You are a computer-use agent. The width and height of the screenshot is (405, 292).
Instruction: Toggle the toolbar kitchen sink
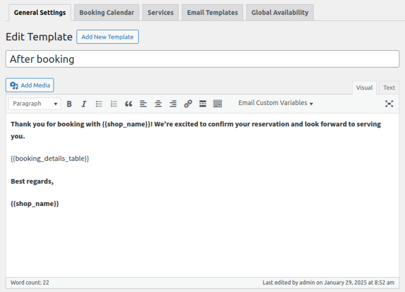(217, 104)
